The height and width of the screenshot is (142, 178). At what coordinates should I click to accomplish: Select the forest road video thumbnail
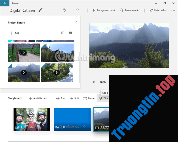57,73
